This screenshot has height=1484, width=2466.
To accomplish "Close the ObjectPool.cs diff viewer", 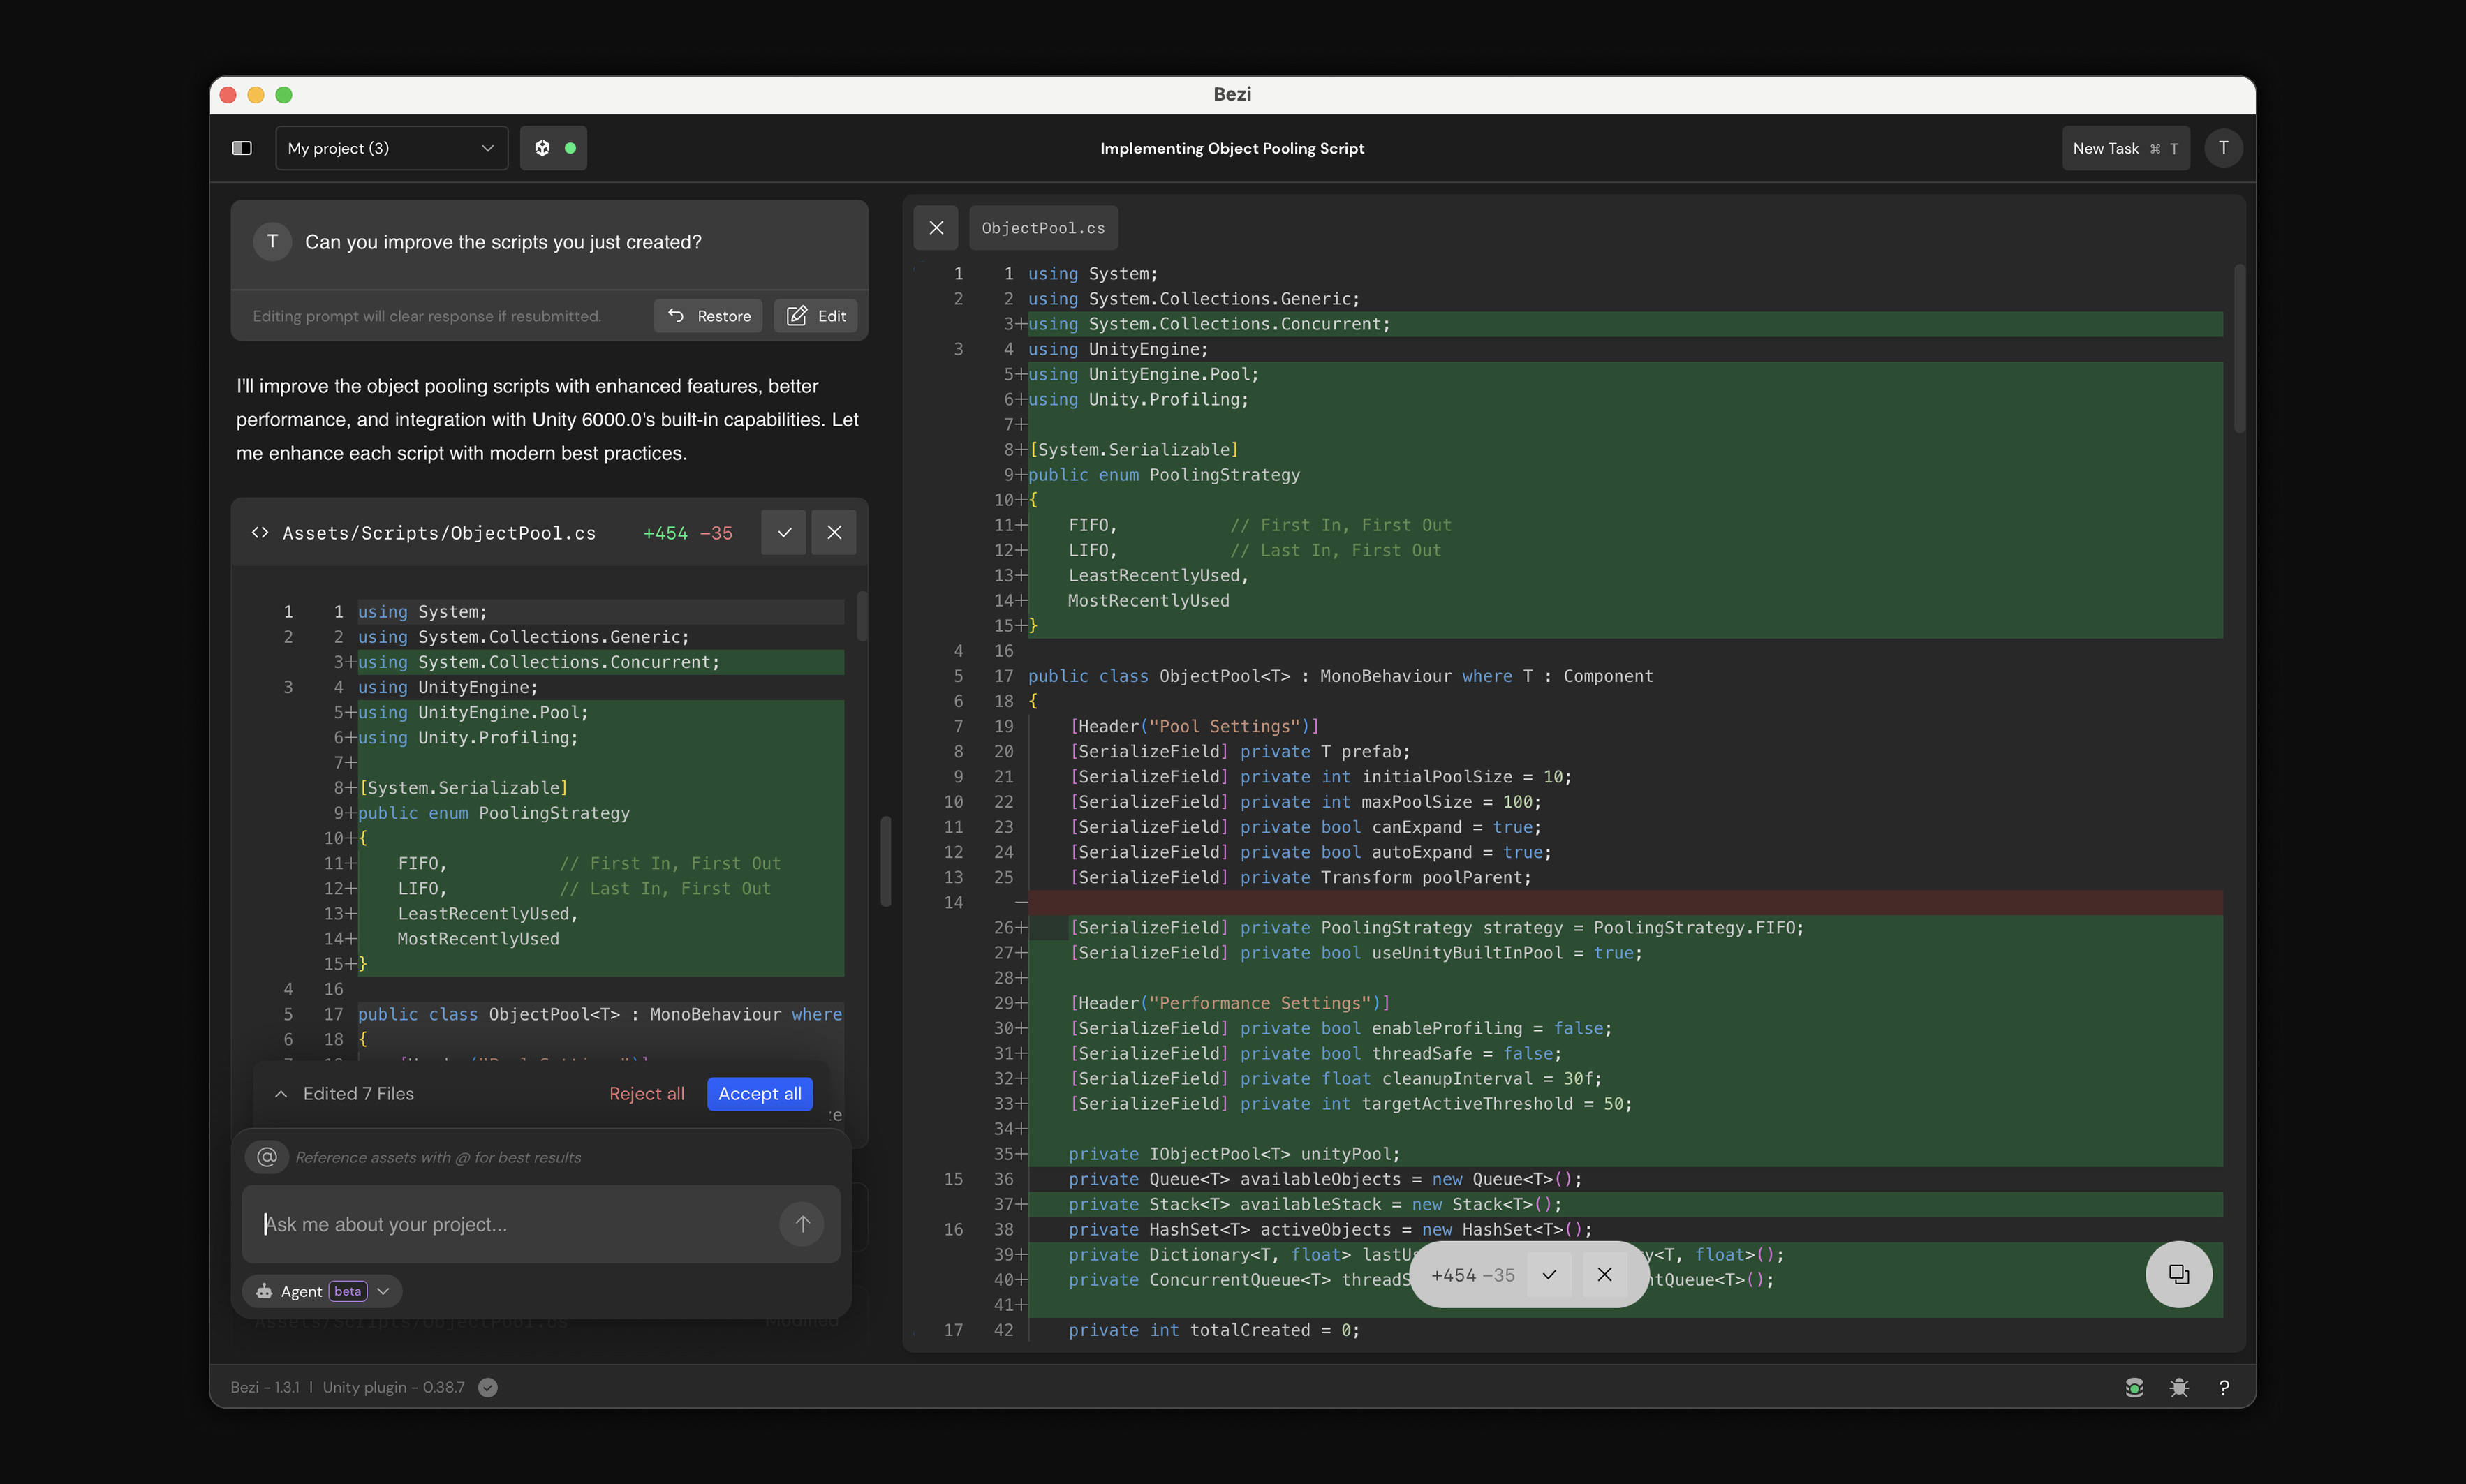I will pyautogui.click(x=936, y=228).
